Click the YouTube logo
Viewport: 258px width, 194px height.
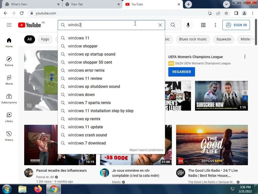point(29,25)
